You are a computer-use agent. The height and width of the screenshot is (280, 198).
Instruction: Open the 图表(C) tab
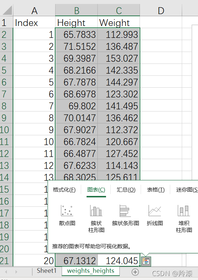click(96, 190)
